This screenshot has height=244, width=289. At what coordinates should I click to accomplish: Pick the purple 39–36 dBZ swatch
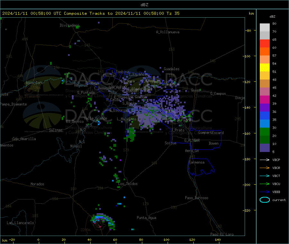click(x=265, y=108)
